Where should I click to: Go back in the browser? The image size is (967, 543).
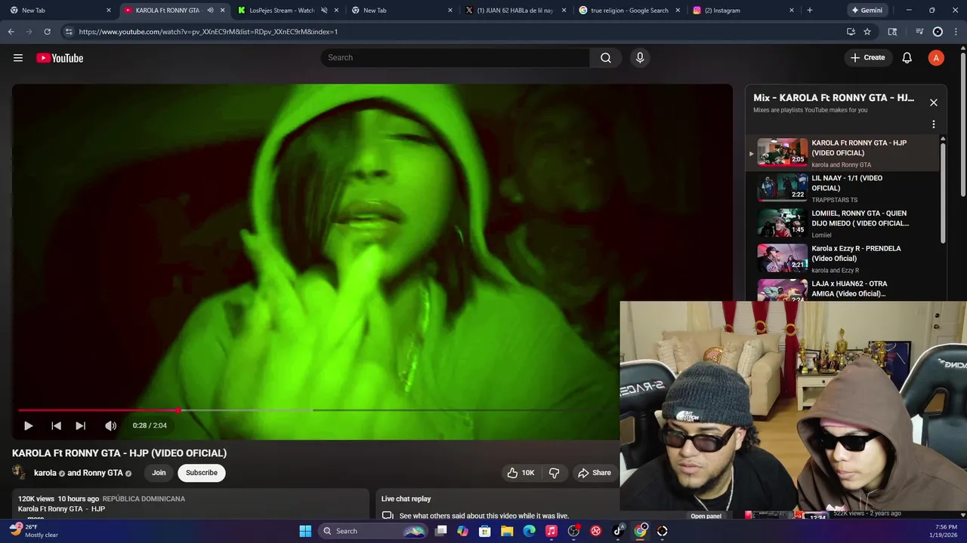pos(11,32)
